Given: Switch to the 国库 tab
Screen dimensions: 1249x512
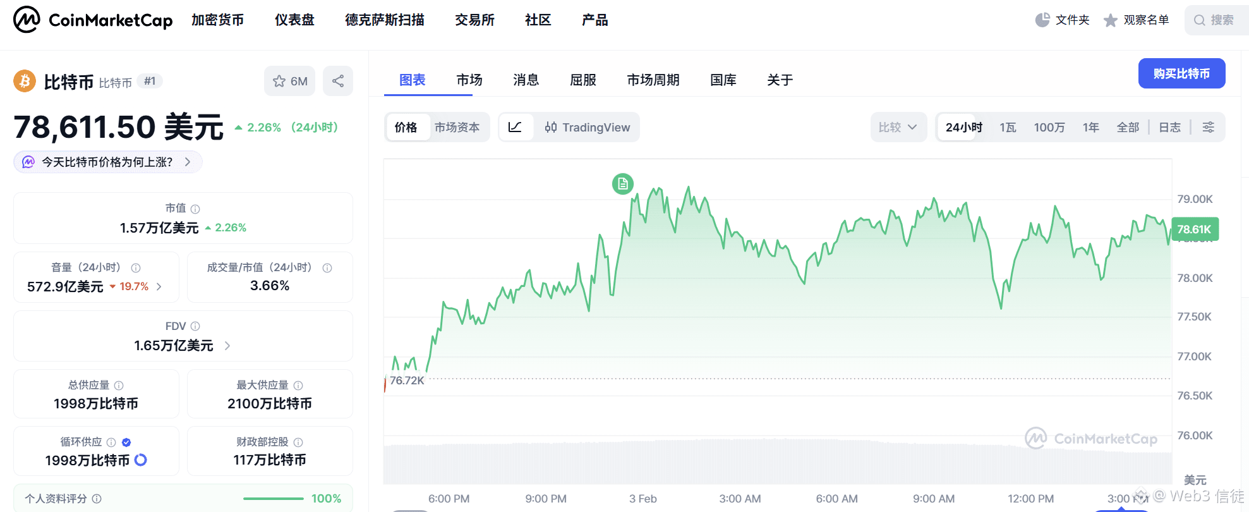Looking at the screenshot, I should tap(723, 80).
